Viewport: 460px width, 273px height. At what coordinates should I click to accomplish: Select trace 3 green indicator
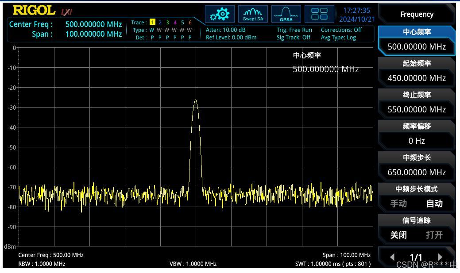pyautogui.click(x=167, y=22)
